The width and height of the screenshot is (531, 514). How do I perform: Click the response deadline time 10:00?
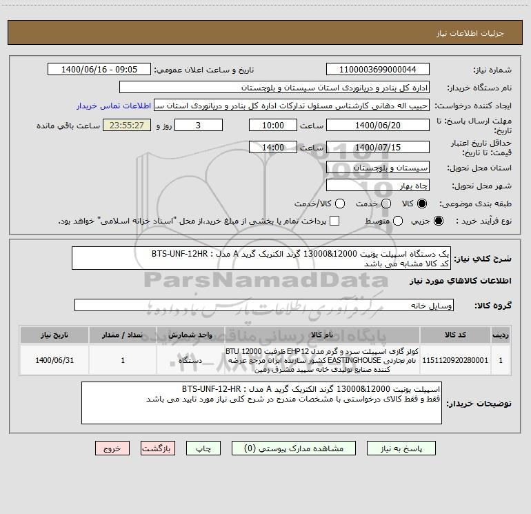(x=273, y=125)
